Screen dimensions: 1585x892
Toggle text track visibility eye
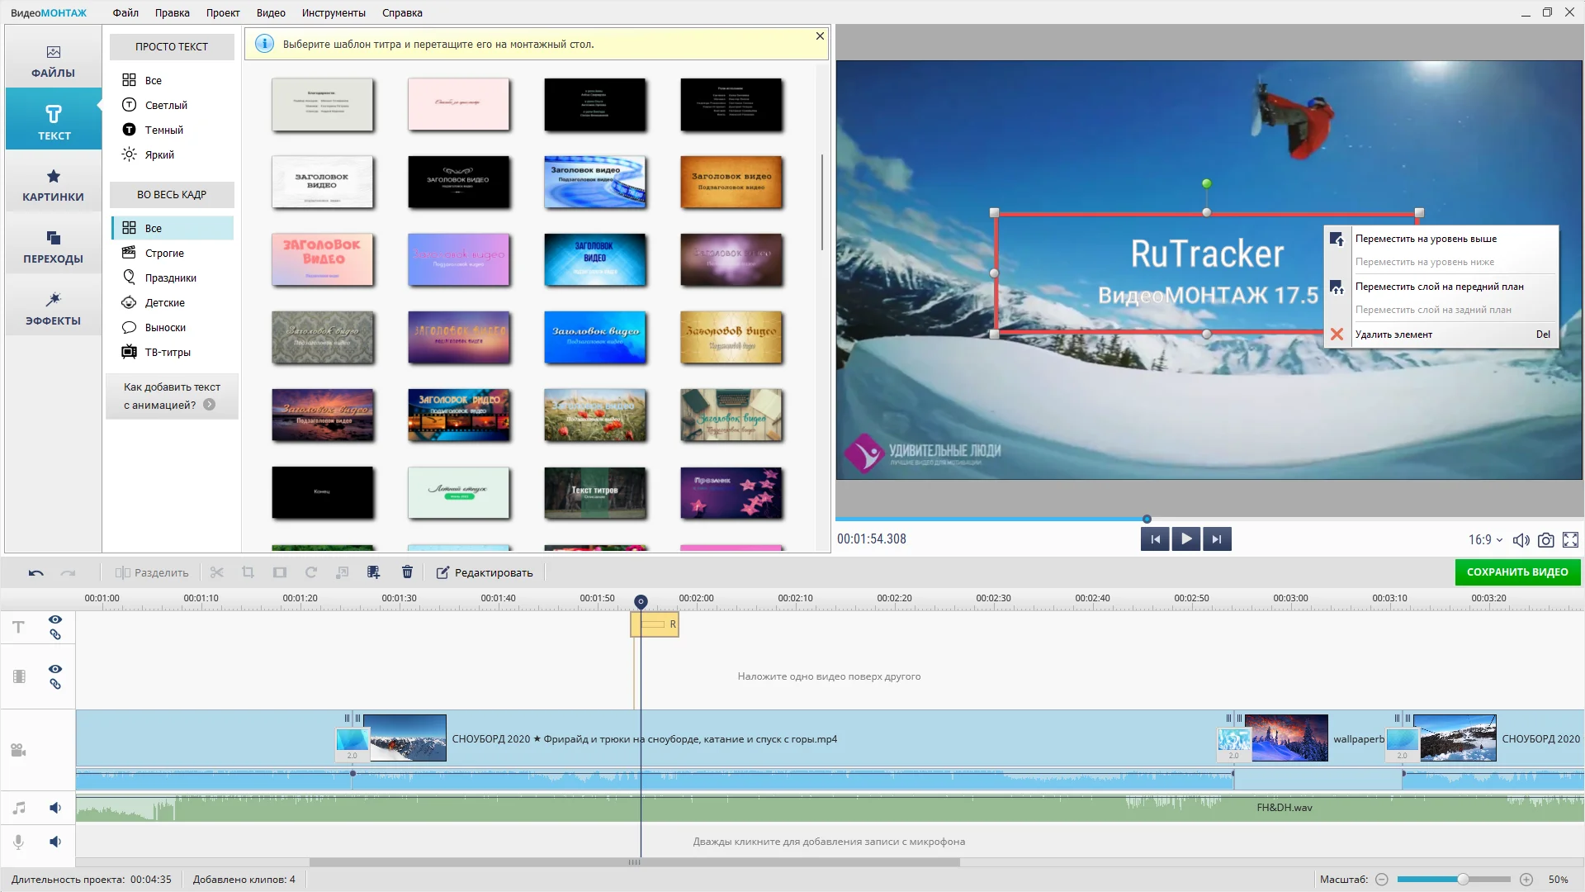(x=55, y=619)
